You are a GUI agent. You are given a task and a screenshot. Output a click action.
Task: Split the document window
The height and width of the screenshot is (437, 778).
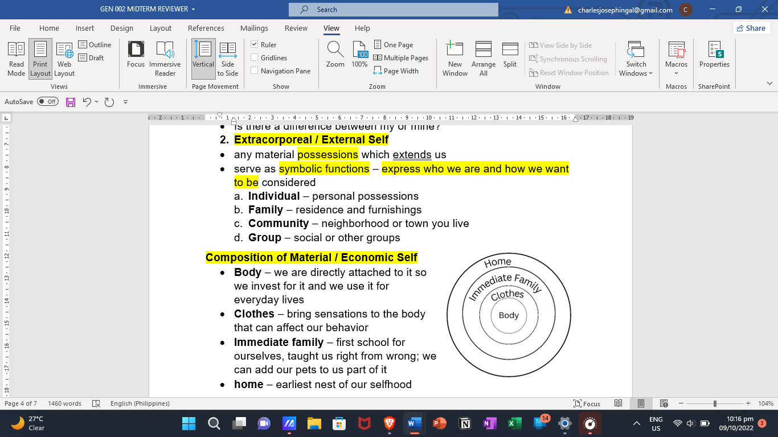510,55
